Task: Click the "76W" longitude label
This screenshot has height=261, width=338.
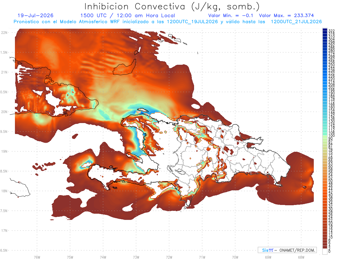Action: (37, 257)
